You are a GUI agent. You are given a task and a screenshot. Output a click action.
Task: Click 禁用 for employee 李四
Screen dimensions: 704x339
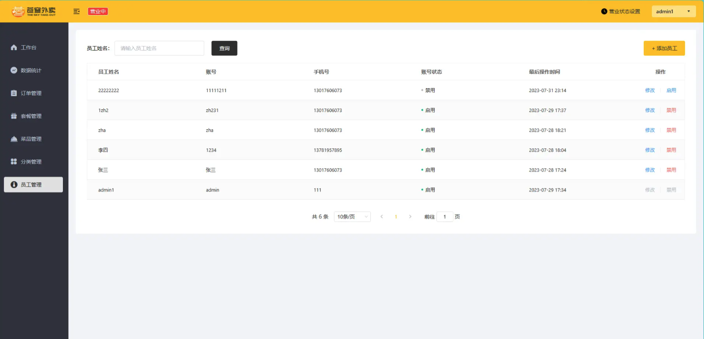[x=671, y=150]
